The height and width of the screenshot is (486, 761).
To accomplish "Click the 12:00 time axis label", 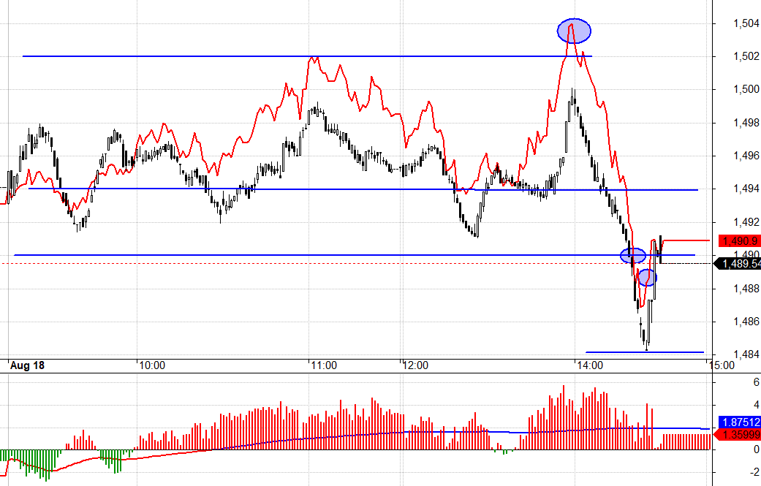I will tap(415, 365).
